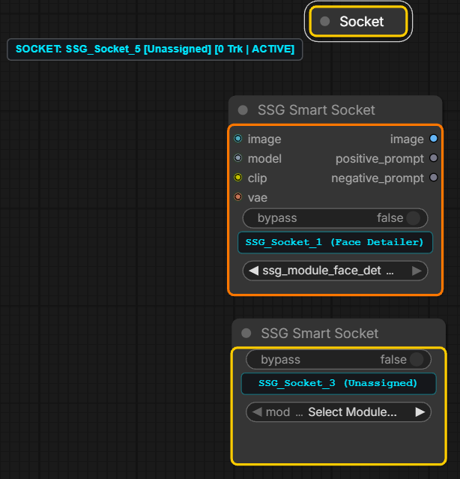Click the clip input connector
The image size is (460, 479).
(238, 178)
